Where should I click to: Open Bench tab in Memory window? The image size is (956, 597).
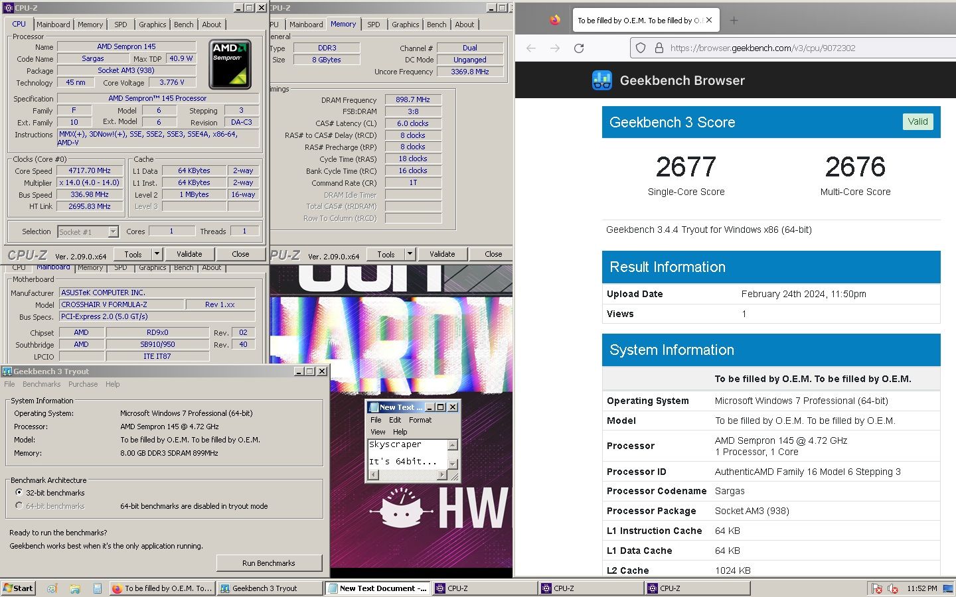(436, 25)
